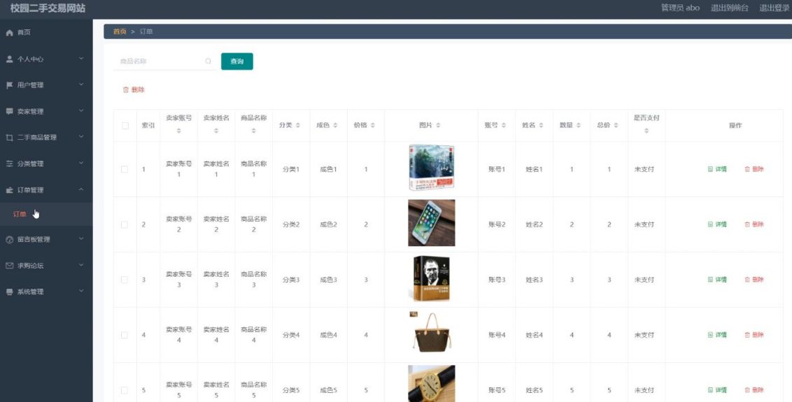The image size is (792, 402).
Task: Sort by 总价 column sort arrows
Action: (x=616, y=125)
